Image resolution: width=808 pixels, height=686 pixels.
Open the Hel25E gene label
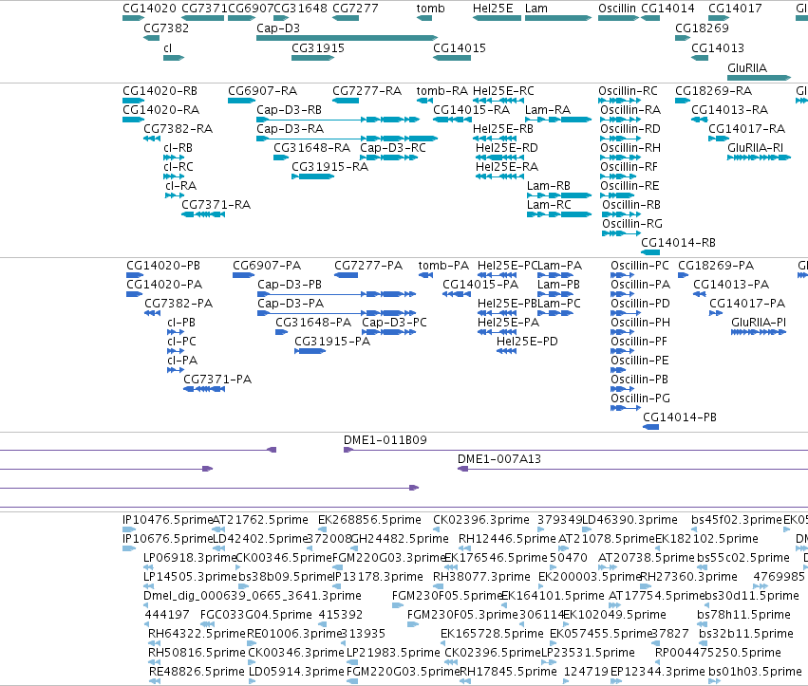(x=493, y=9)
